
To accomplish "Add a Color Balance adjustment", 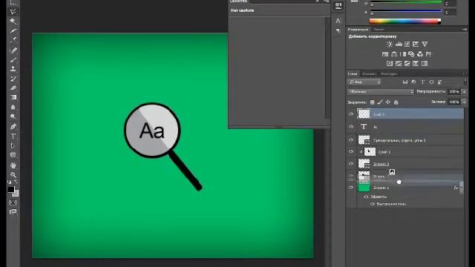I will 394,54.
